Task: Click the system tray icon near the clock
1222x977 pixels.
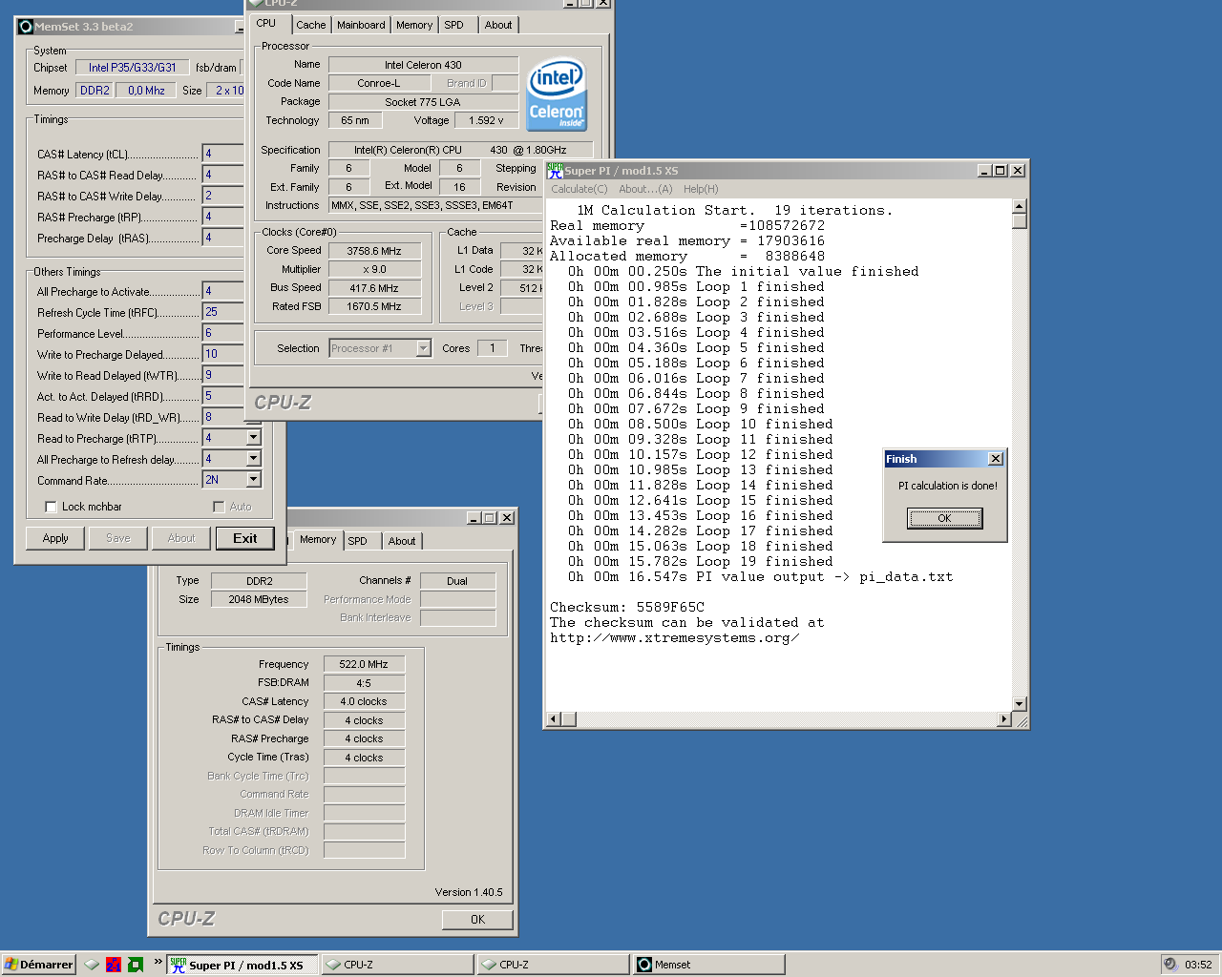Action: 1170,965
